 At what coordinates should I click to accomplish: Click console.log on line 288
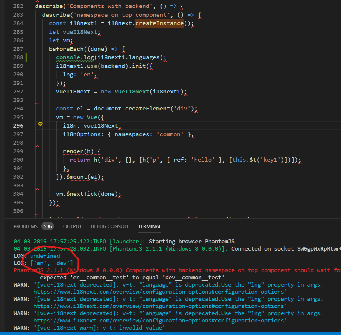point(75,57)
